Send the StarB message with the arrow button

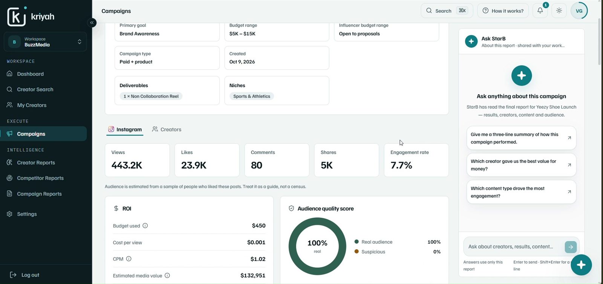pos(571,247)
